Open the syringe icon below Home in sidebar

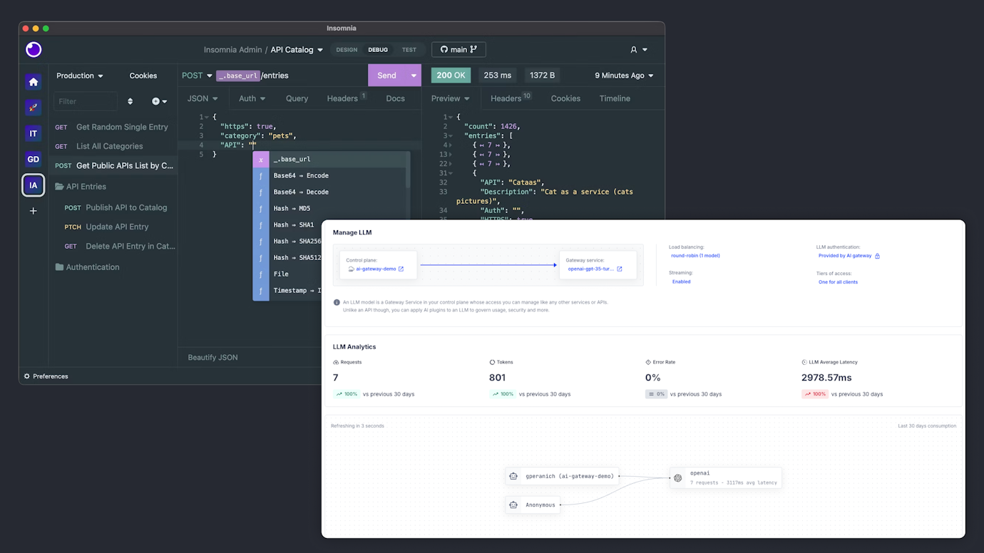33,107
